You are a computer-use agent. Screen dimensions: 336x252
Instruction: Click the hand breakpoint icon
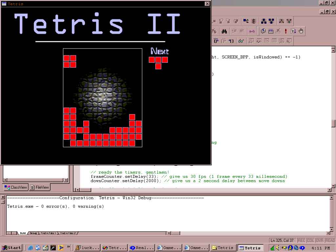(x=301, y=31)
